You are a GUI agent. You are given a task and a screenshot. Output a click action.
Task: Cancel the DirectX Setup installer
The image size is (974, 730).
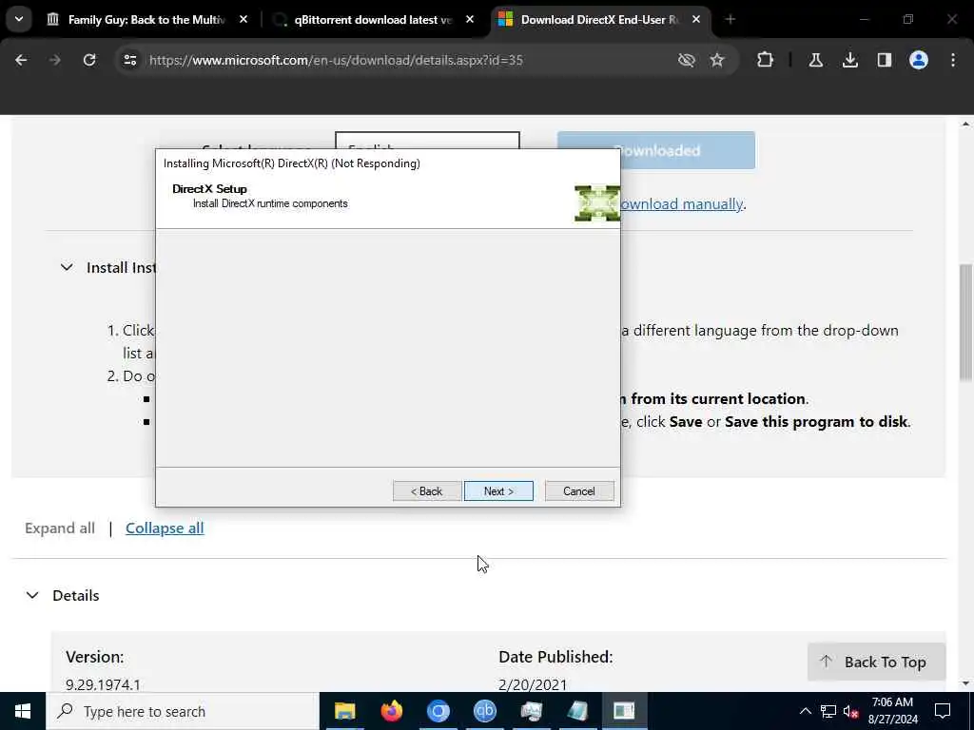[x=579, y=491]
